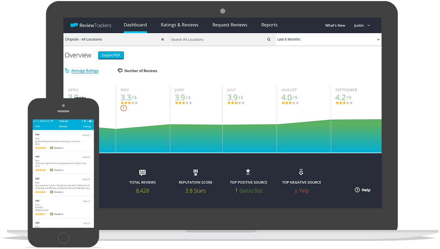Tap the stars of the Flexible Hours review

(40, 214)
